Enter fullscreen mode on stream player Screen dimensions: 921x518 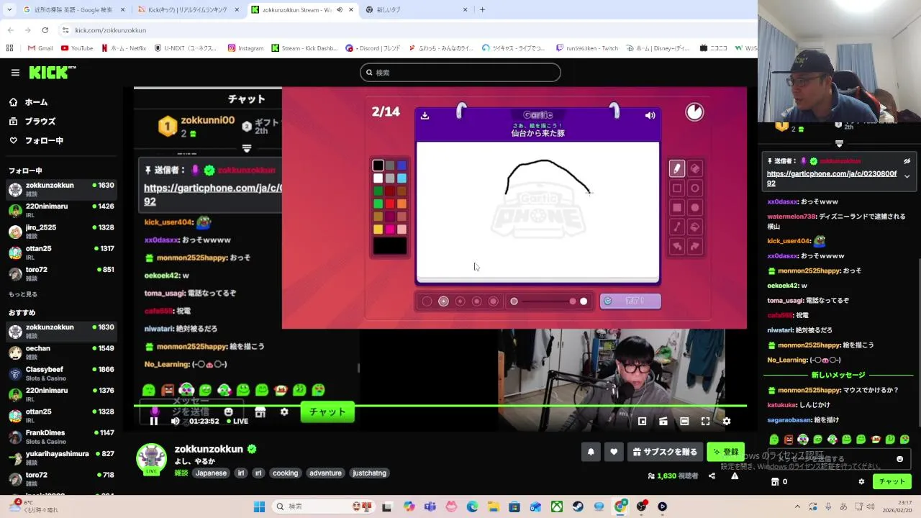coord(705,421)
